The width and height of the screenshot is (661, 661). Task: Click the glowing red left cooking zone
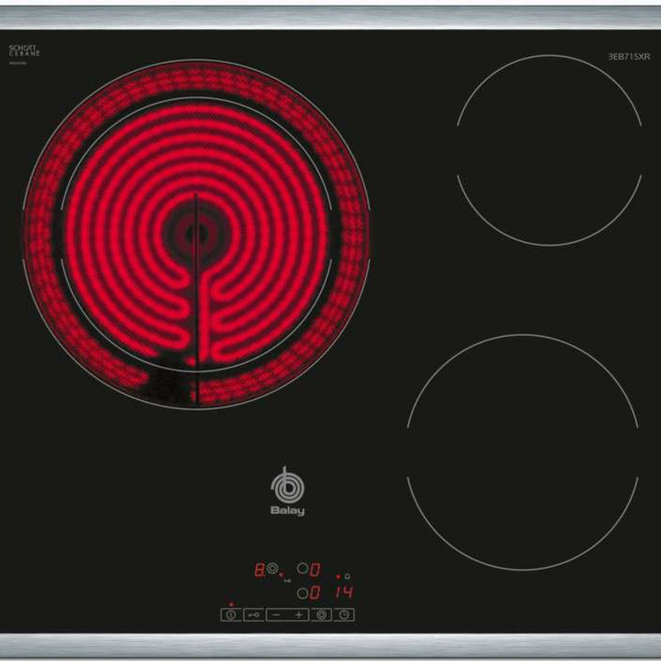(x=196, y=234)
